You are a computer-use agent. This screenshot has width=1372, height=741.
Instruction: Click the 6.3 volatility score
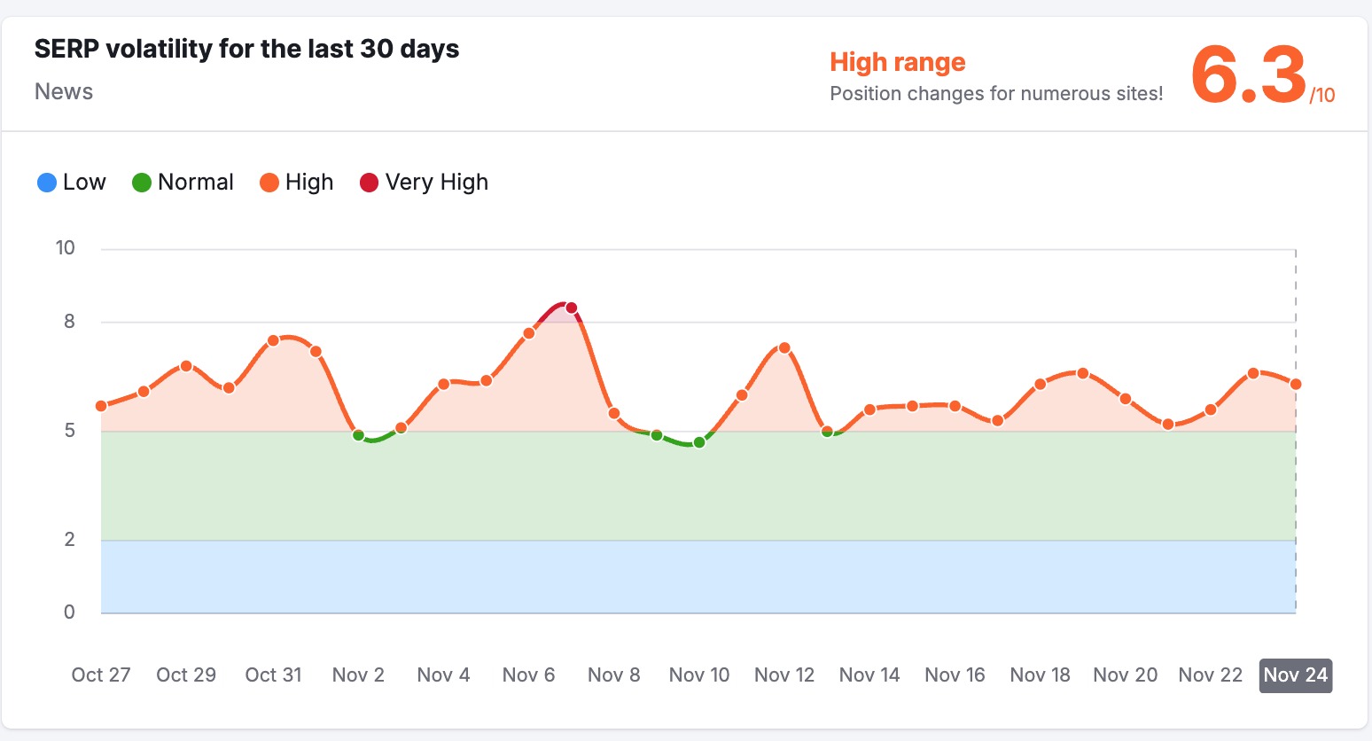coord(1248,76)
